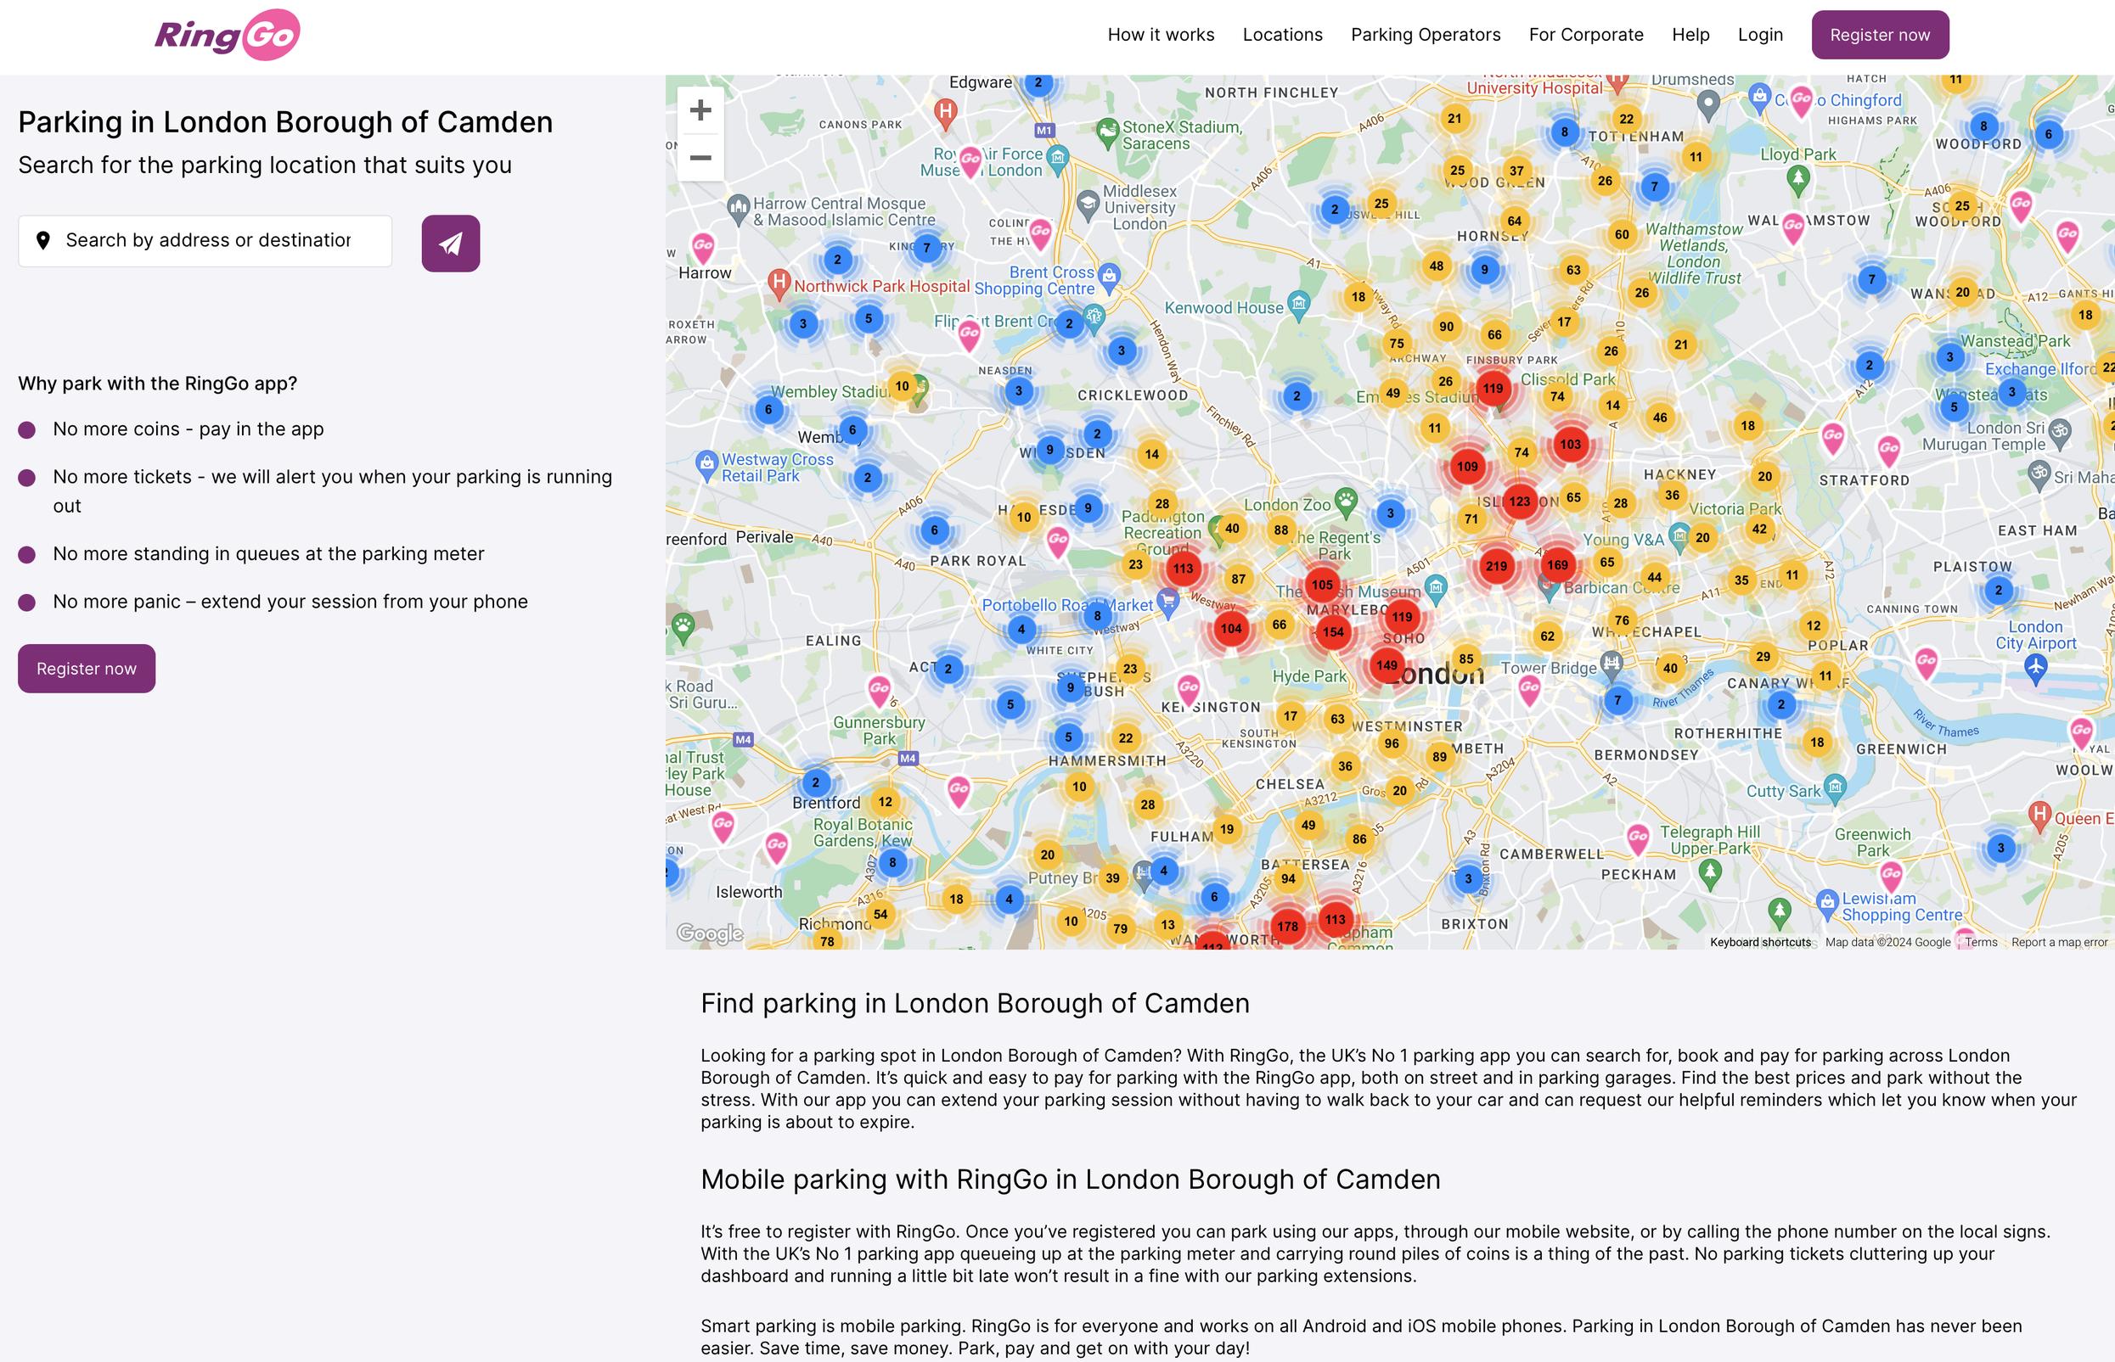This screenshot has height=1362, width=2115.
Task: Click the location pin search icon
Action: coord(43,238)
